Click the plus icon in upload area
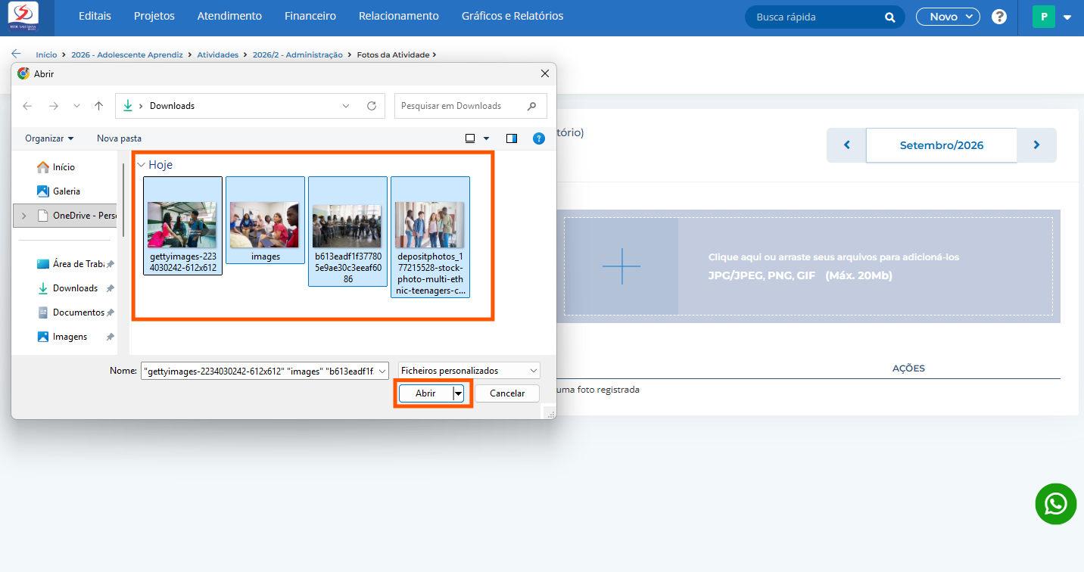The width and height of the screenshot is (1084, 572). tap(621, 266)
